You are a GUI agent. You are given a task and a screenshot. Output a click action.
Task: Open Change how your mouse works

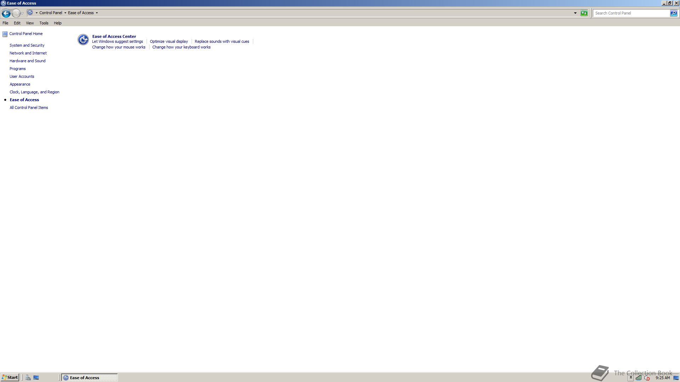[119, 47]
